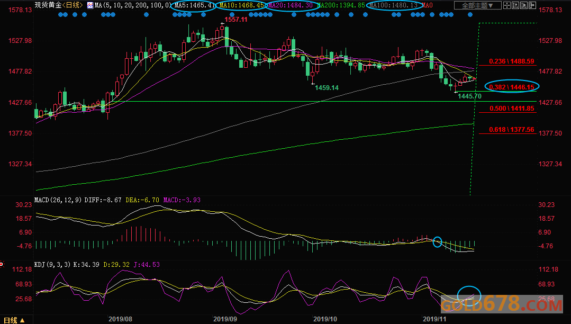Click the crosshair cursor icon
The height and width of the screenshot is (324, 571).
point(507,5)
